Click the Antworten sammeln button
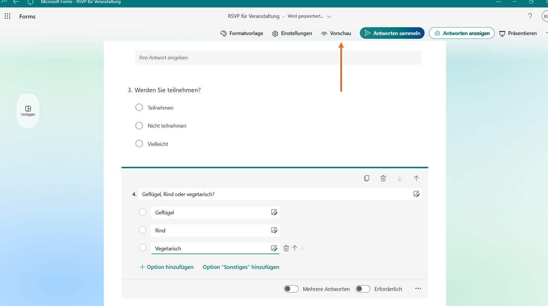The width and height of the screenshot is (548, 306). (x=392, y=33)
